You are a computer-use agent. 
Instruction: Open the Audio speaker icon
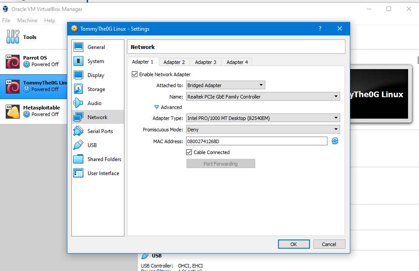78,103
